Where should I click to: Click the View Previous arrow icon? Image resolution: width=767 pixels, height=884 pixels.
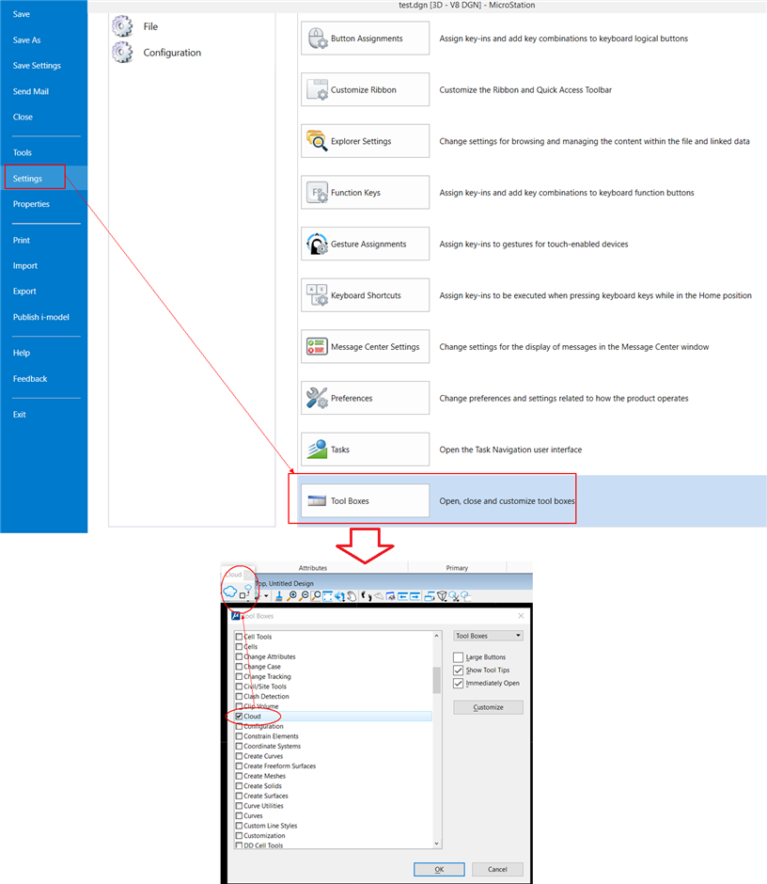click(x=402, y=596)
